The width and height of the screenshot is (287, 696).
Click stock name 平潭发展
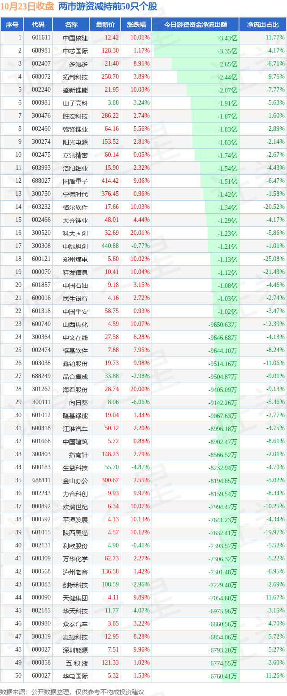[75, 520]
